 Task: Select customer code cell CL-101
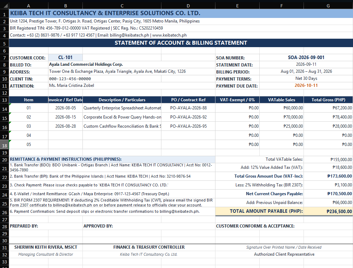(x=65, y=58)
